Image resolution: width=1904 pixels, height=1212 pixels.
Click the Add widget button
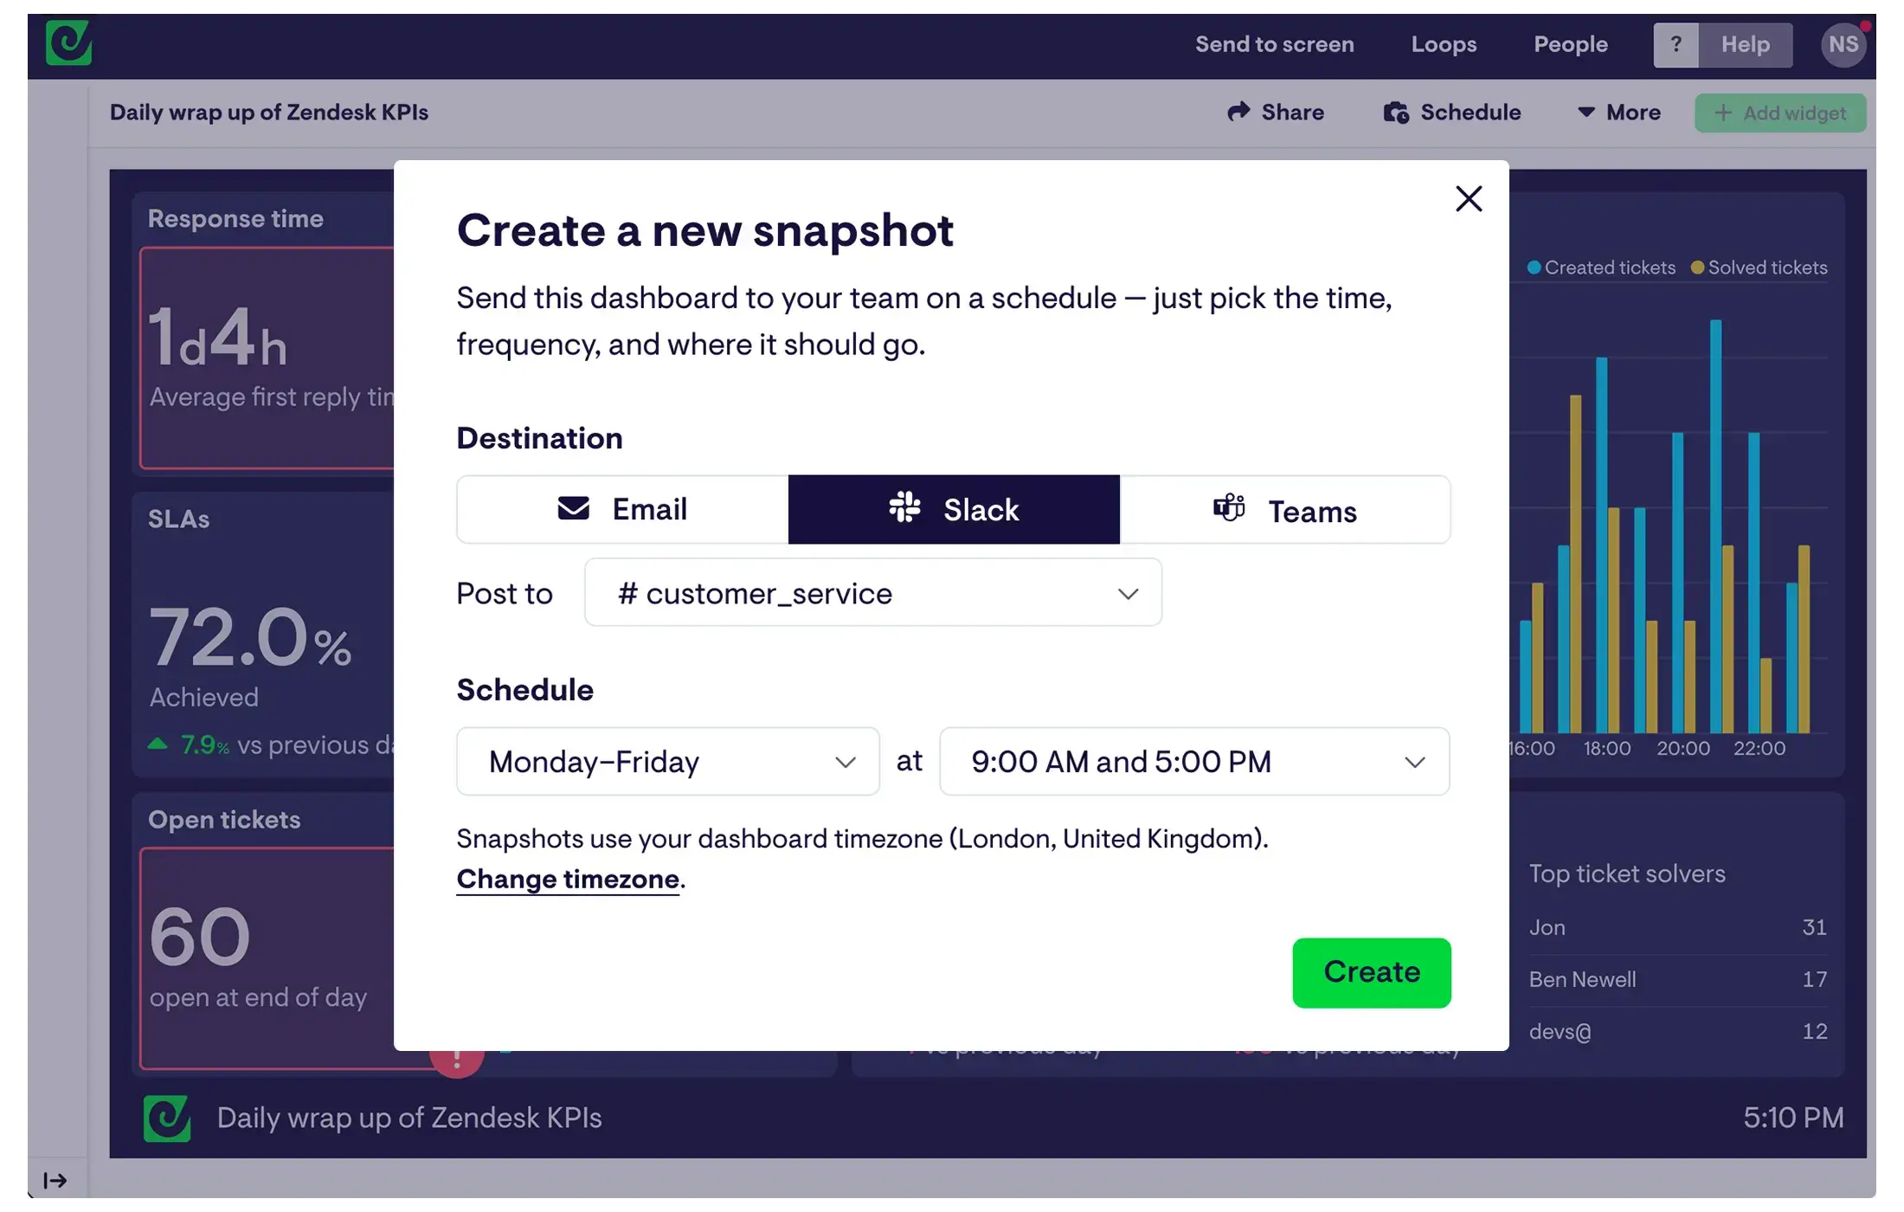tap(1780, 113)
